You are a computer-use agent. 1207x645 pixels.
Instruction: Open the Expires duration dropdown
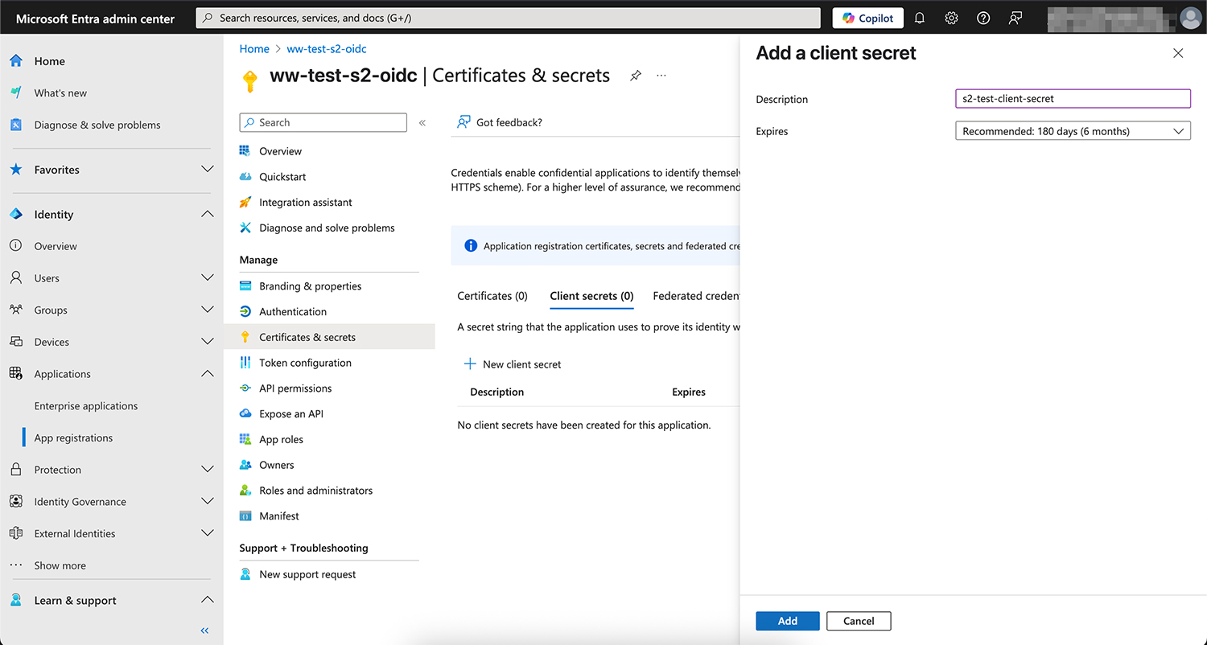(1072, 131)
